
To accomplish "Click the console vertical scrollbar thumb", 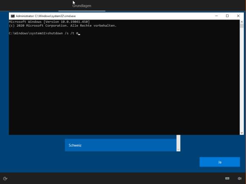I will (x=242, y=26).
